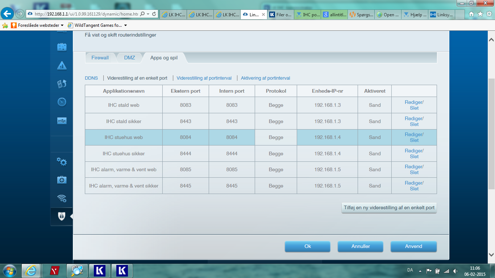Expand the Foreslåede websteder favorites dropdown
Screen dimensions: 495x278
coord(62,25)
